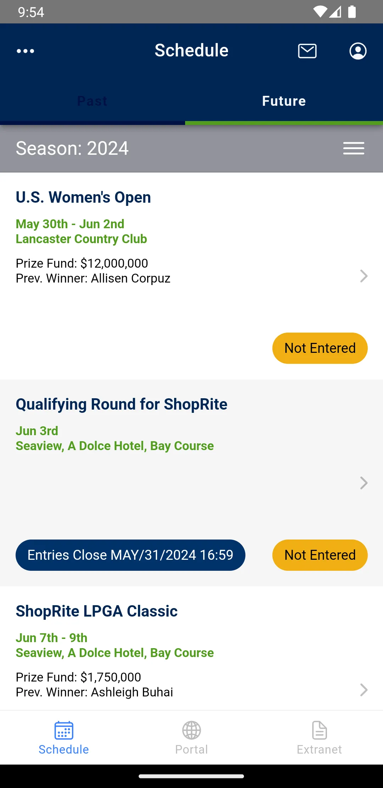The width and height of the screenshot is (383, 788).
Task: Open the three-dot more options menu
Action: tap(26, 51)
